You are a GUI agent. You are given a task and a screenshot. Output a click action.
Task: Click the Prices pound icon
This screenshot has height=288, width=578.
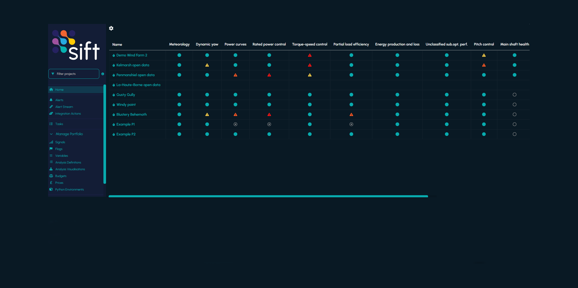point(51,183)
